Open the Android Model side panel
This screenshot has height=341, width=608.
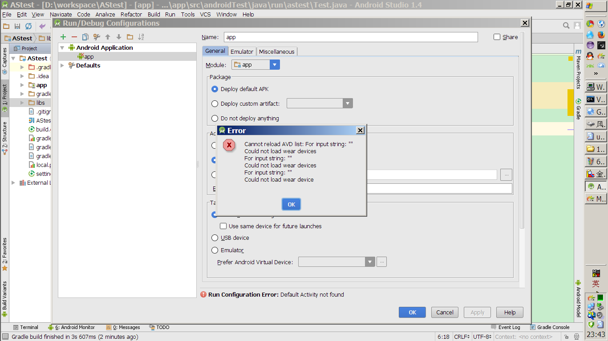coord(578,298)
